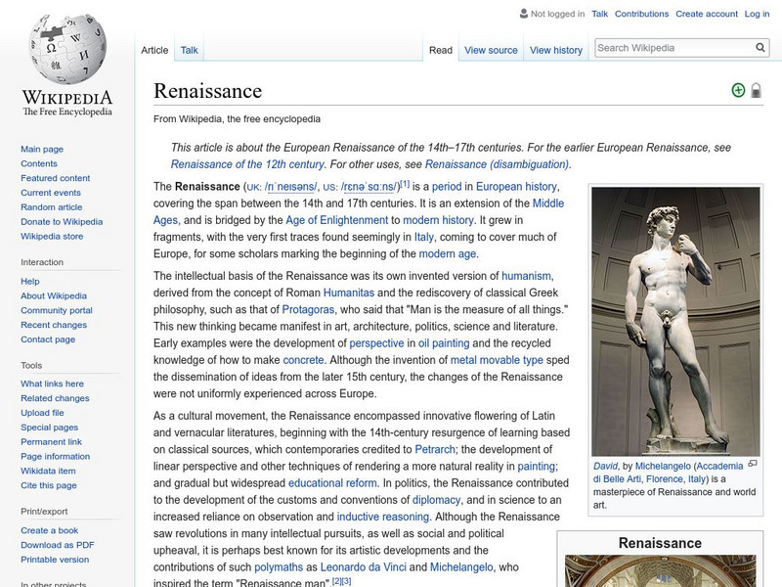View Recent changes
Screen dimensions: 782x587
[x=54, y=325]
